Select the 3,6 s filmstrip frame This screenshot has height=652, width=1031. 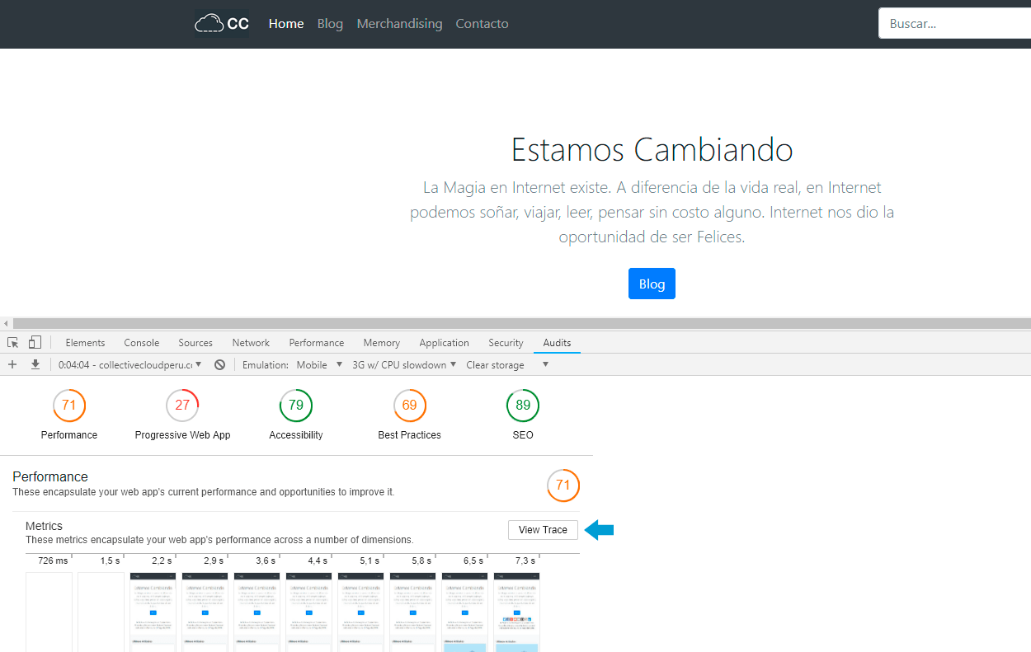tap(257, 612)
